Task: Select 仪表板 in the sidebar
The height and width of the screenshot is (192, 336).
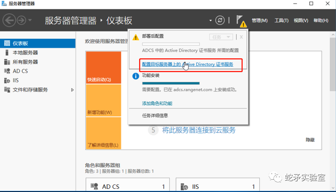Action: click(x=38, y=43)
